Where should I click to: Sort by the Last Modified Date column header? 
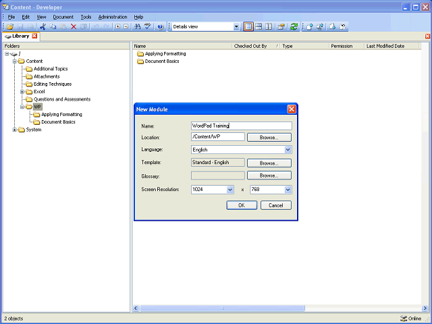coord(391,47)
